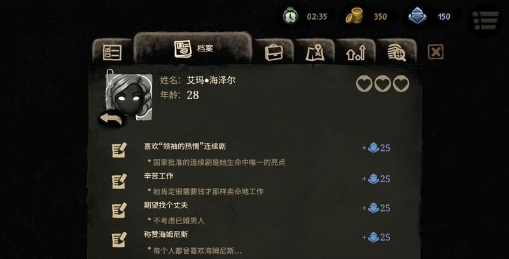Open the fingerprint investigation tab

point(396,52)
